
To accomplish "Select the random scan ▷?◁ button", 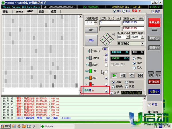I will [x=132, y=75].
